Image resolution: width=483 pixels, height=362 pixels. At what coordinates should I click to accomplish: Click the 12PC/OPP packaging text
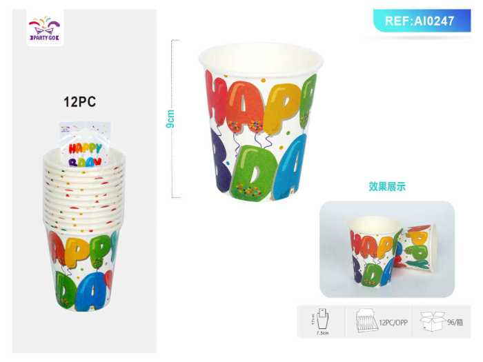click(x=393, y=322)
